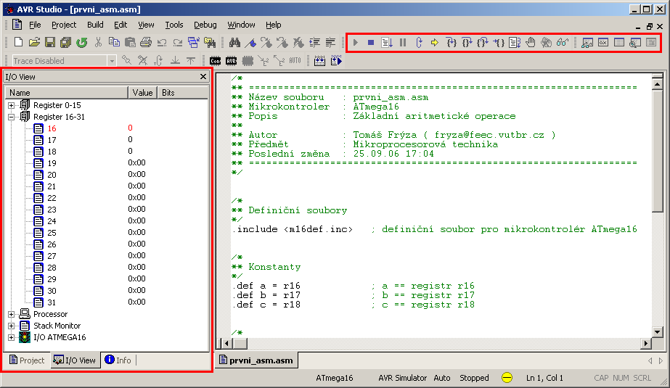The image size is (670, 388).
Task: Click the green reload arrow icon
Action: [x=81, y=42]
